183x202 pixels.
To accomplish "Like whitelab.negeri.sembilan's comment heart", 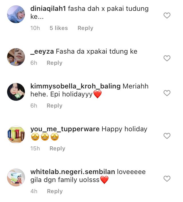I will click(x=167, y=179).
